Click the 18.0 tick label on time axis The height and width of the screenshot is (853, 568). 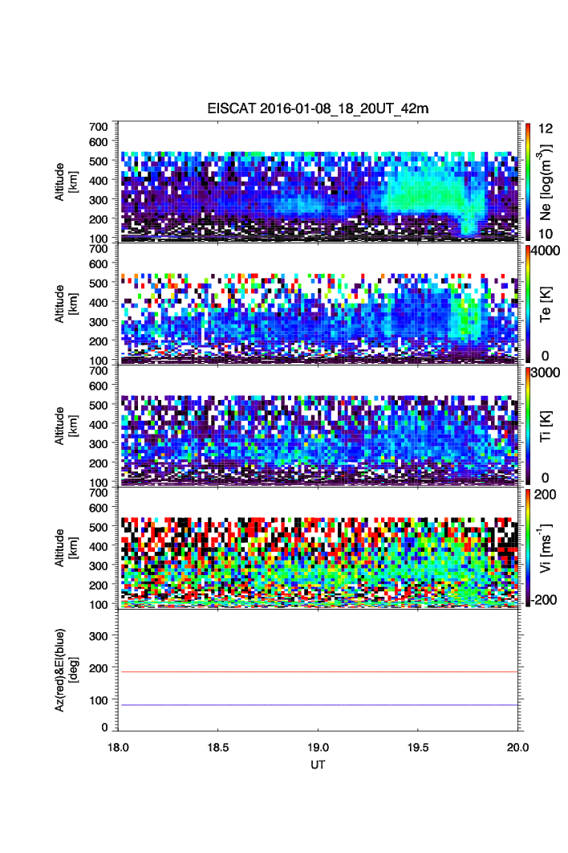pyautogui.click(x=119, y=747)
